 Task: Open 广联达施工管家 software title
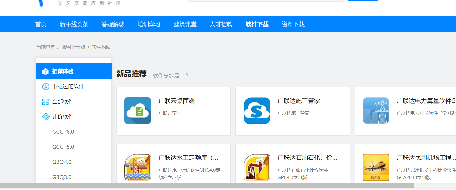click(x=299, y=101)
